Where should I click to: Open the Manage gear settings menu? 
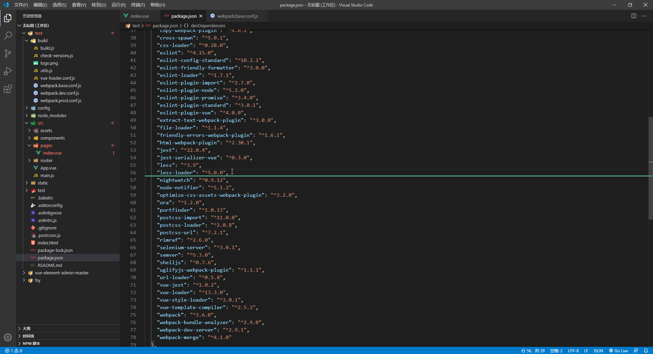8,337
